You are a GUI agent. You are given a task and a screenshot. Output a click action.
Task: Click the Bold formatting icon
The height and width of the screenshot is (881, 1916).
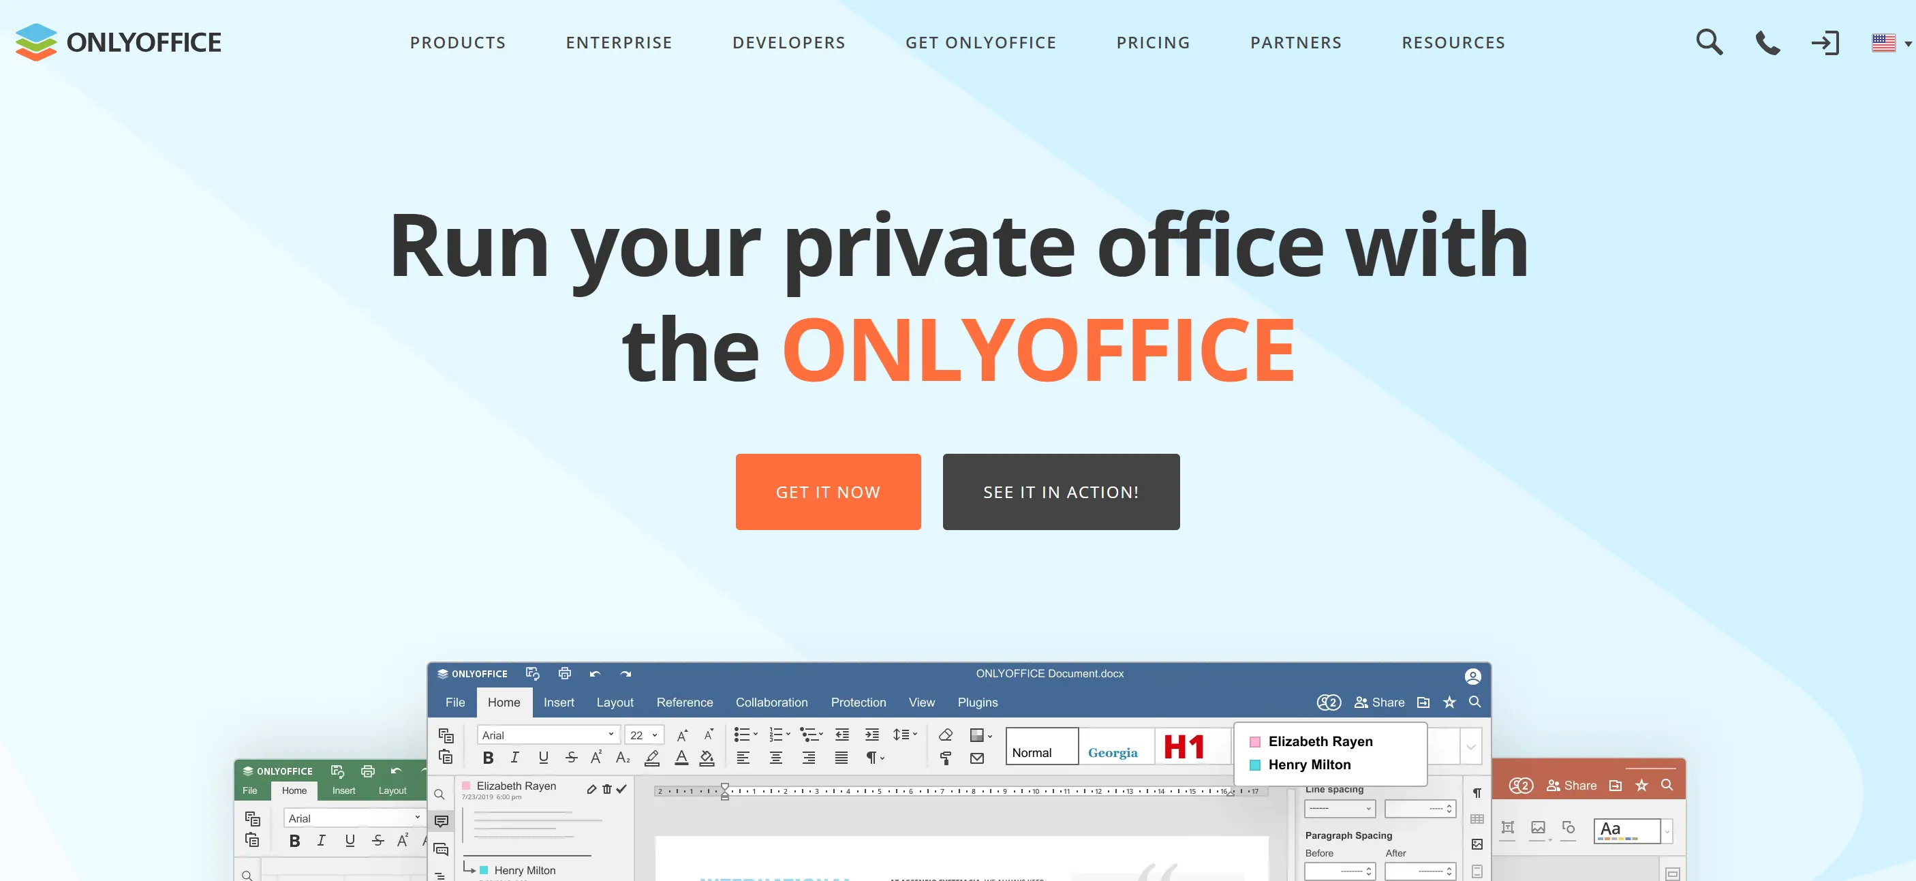pos(486,758)
